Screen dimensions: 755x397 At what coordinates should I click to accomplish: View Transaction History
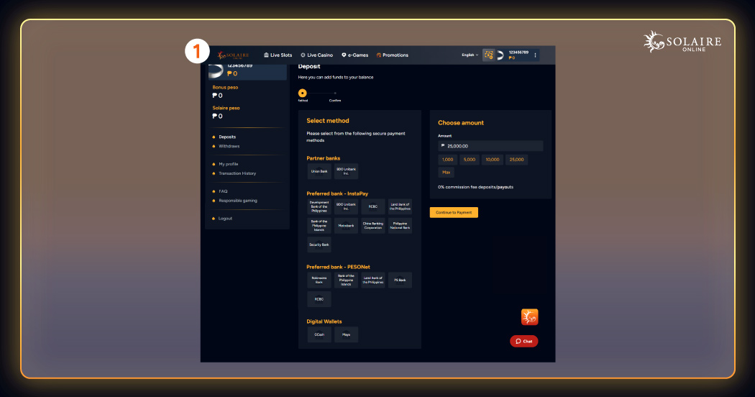tap(237, 173)
